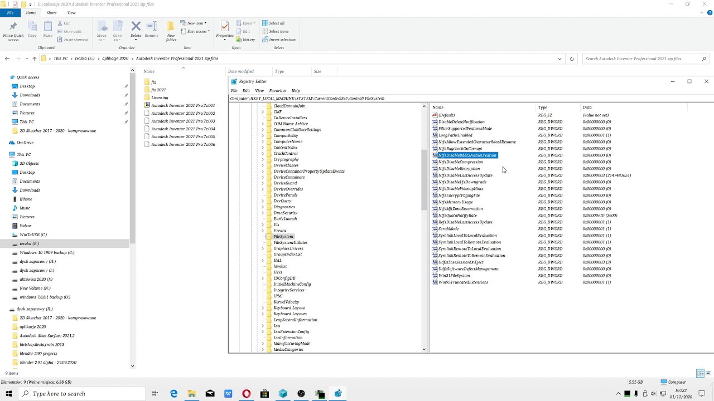Open Registry Editor File menu

pyautogui.click(x=234, y=91)
